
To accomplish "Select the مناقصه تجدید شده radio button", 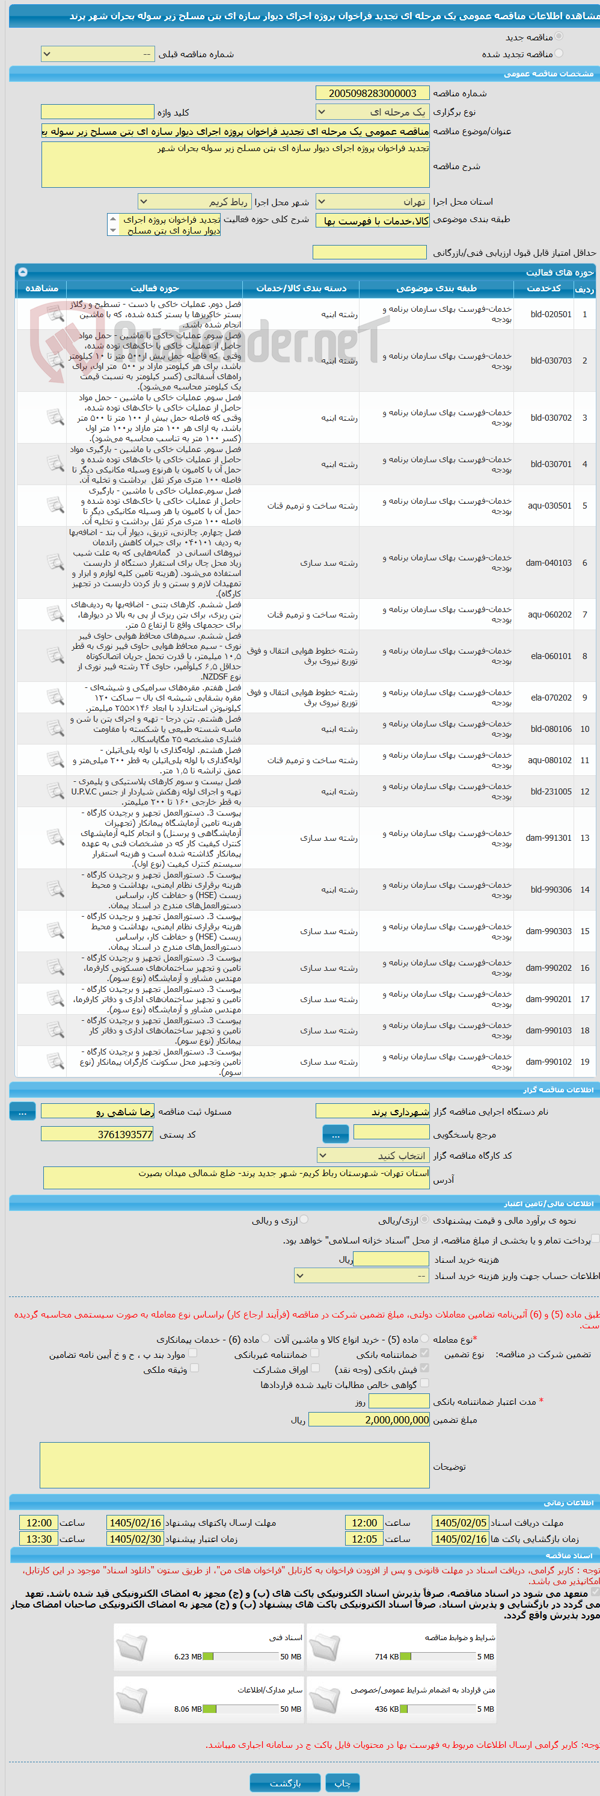I will 559,53.
